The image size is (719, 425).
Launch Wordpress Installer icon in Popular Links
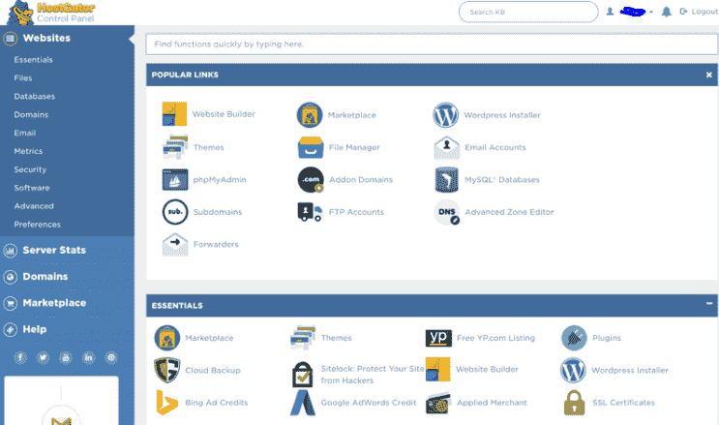(x=445, y=115)
